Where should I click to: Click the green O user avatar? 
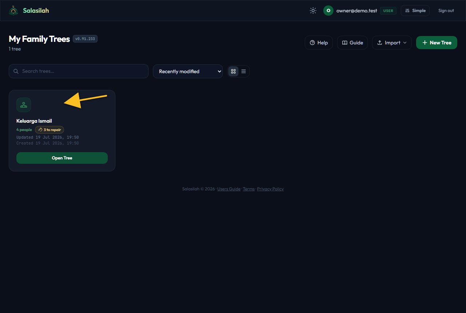(x=328, y=11)
